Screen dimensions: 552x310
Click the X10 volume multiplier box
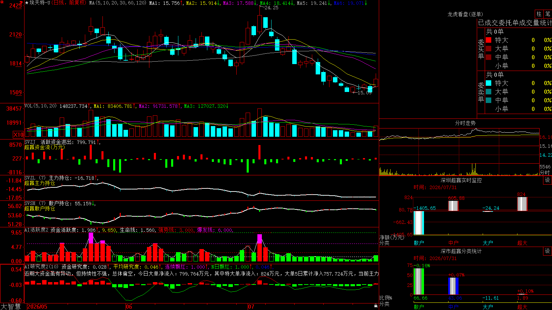pos(18,135)
